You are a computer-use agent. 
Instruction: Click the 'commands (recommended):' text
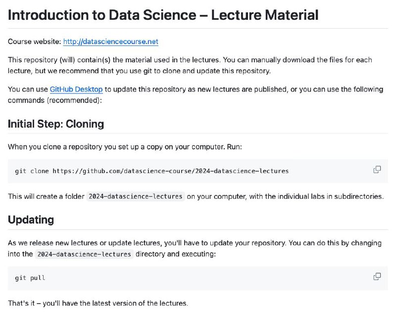click(x=55, y=100)
